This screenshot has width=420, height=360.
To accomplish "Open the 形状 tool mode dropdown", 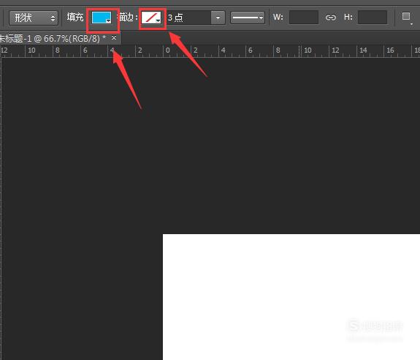I will pyautogui.click(x=34, y=18).
